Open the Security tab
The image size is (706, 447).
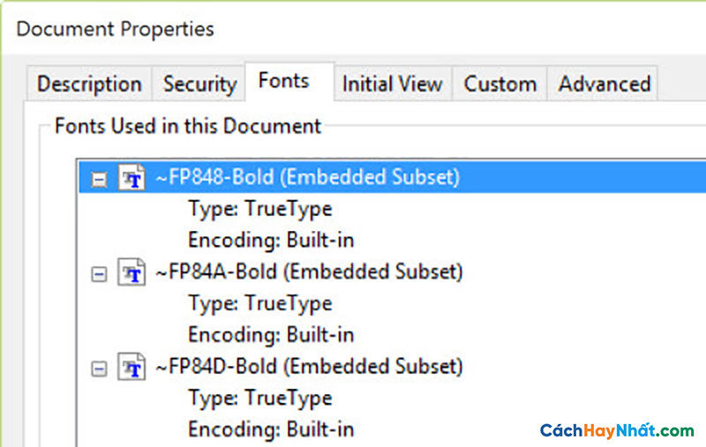coord(199,84)
